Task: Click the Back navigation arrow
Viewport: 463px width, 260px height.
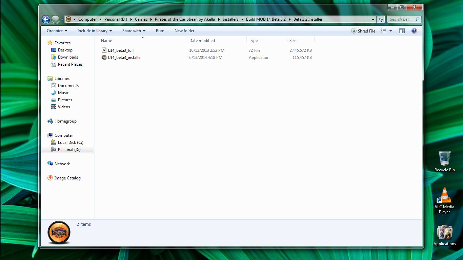Action: point(46,19)
